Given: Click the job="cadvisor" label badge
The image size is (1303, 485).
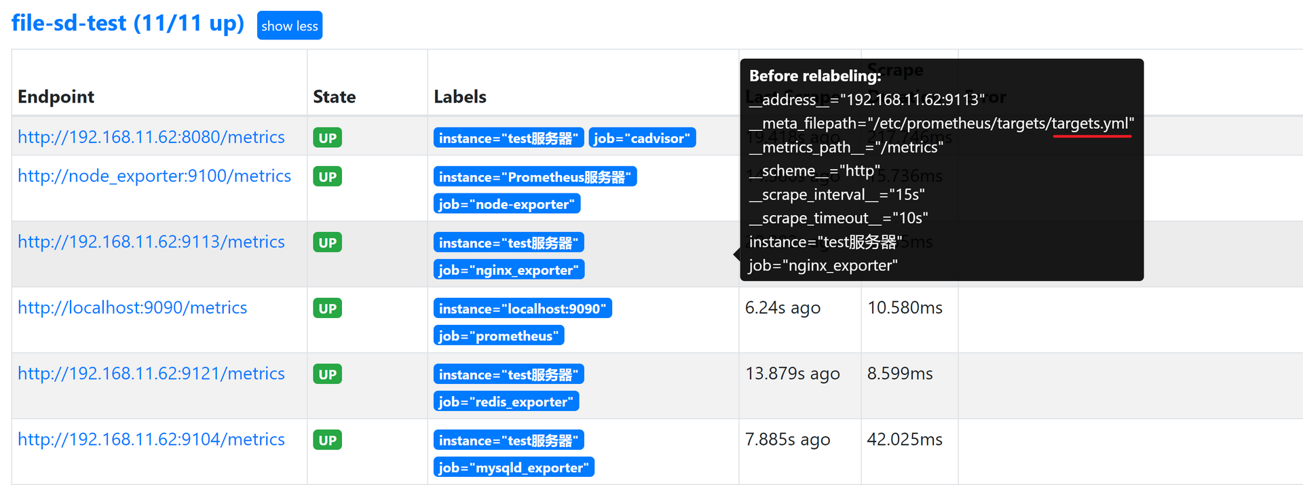Looking at the screenshot, I should [x=642, y=138].
